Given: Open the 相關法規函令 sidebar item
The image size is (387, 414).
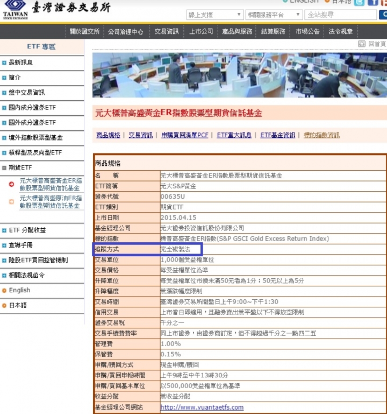Looking at the screenshot, I should (x=27, y=276).
